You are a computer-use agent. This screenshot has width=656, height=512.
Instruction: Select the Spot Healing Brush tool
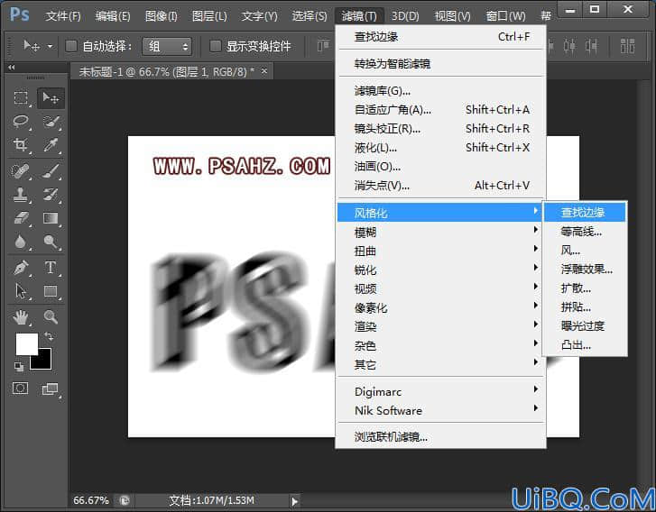[21, 171]
